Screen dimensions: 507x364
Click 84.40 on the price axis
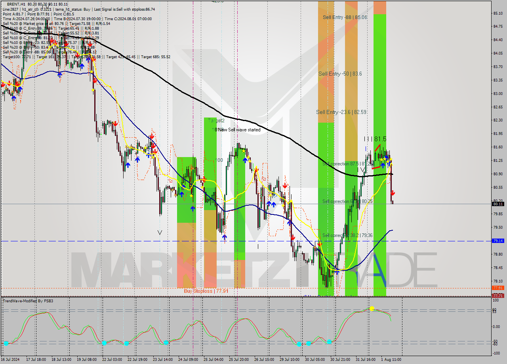click(498, 40)
